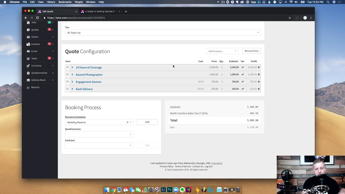Click the Privacy Policy link
345x194 pixels.
pos(166,167)
